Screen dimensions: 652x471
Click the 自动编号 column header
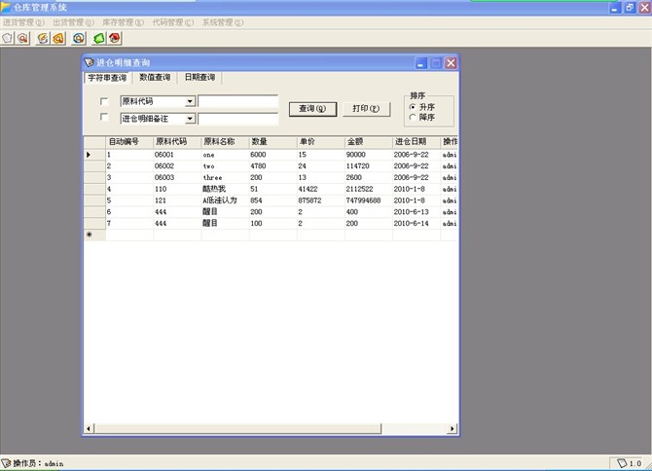click(129, 142)
